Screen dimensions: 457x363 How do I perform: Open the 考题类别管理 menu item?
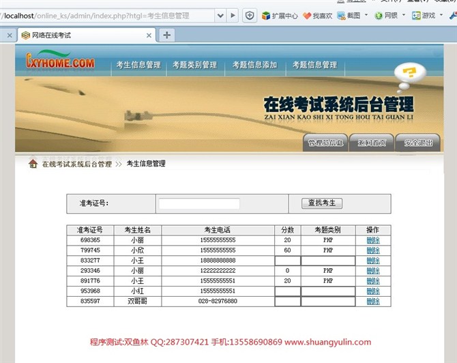[194, 65]
